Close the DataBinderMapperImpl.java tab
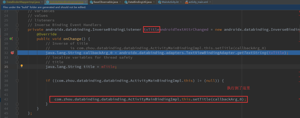Image resolution: width=300 pixels, height=118 pixels. [42, 2]
